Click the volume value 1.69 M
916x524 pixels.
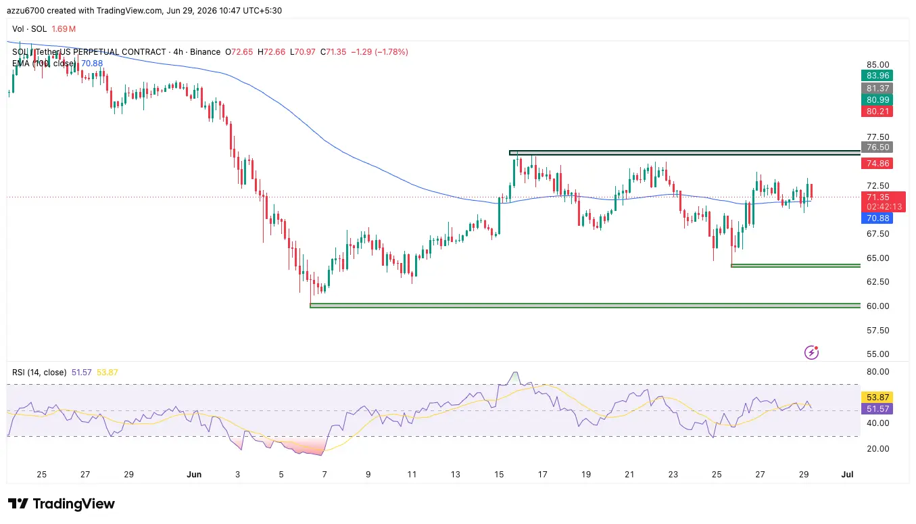coord(64,29)
